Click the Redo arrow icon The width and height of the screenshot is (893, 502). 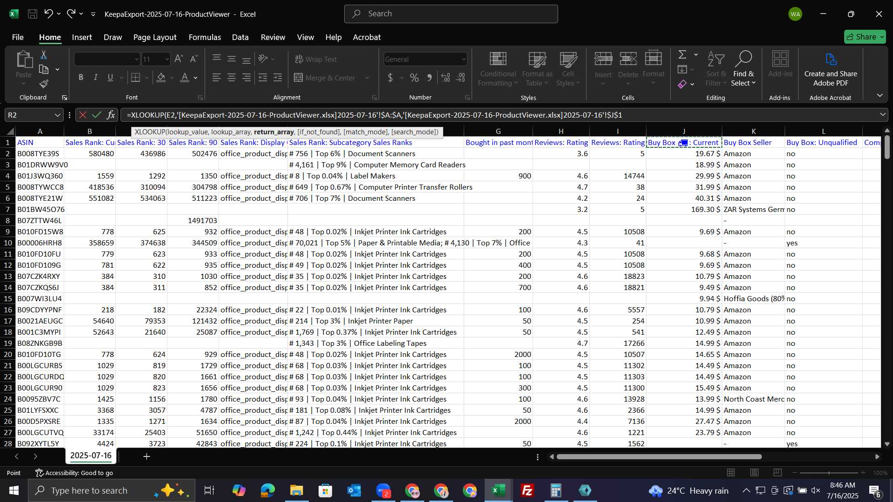click(x=71, y=14)
